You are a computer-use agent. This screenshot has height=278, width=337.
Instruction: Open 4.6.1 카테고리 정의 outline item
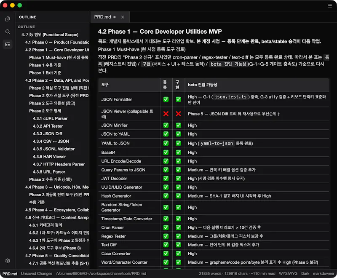click(x=45, y=225)
